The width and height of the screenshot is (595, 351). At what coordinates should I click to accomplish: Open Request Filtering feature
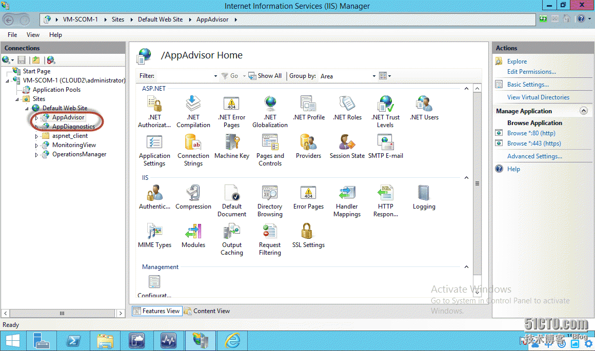[x=270, y=240]
